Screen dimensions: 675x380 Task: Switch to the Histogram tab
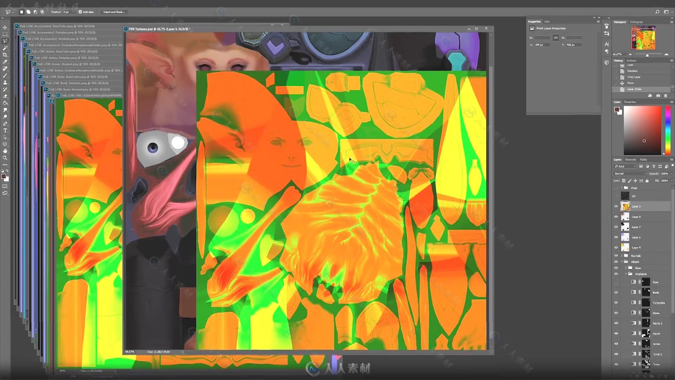[x=636, y=22]
